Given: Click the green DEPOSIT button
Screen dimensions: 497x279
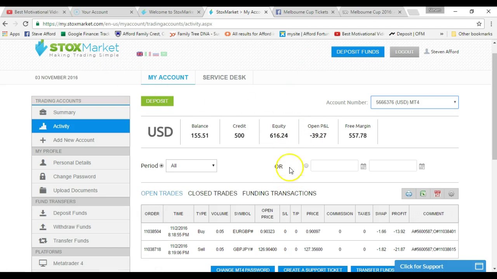Looking at the screenshot, I should pyautogui.click(x=157, y=101).
